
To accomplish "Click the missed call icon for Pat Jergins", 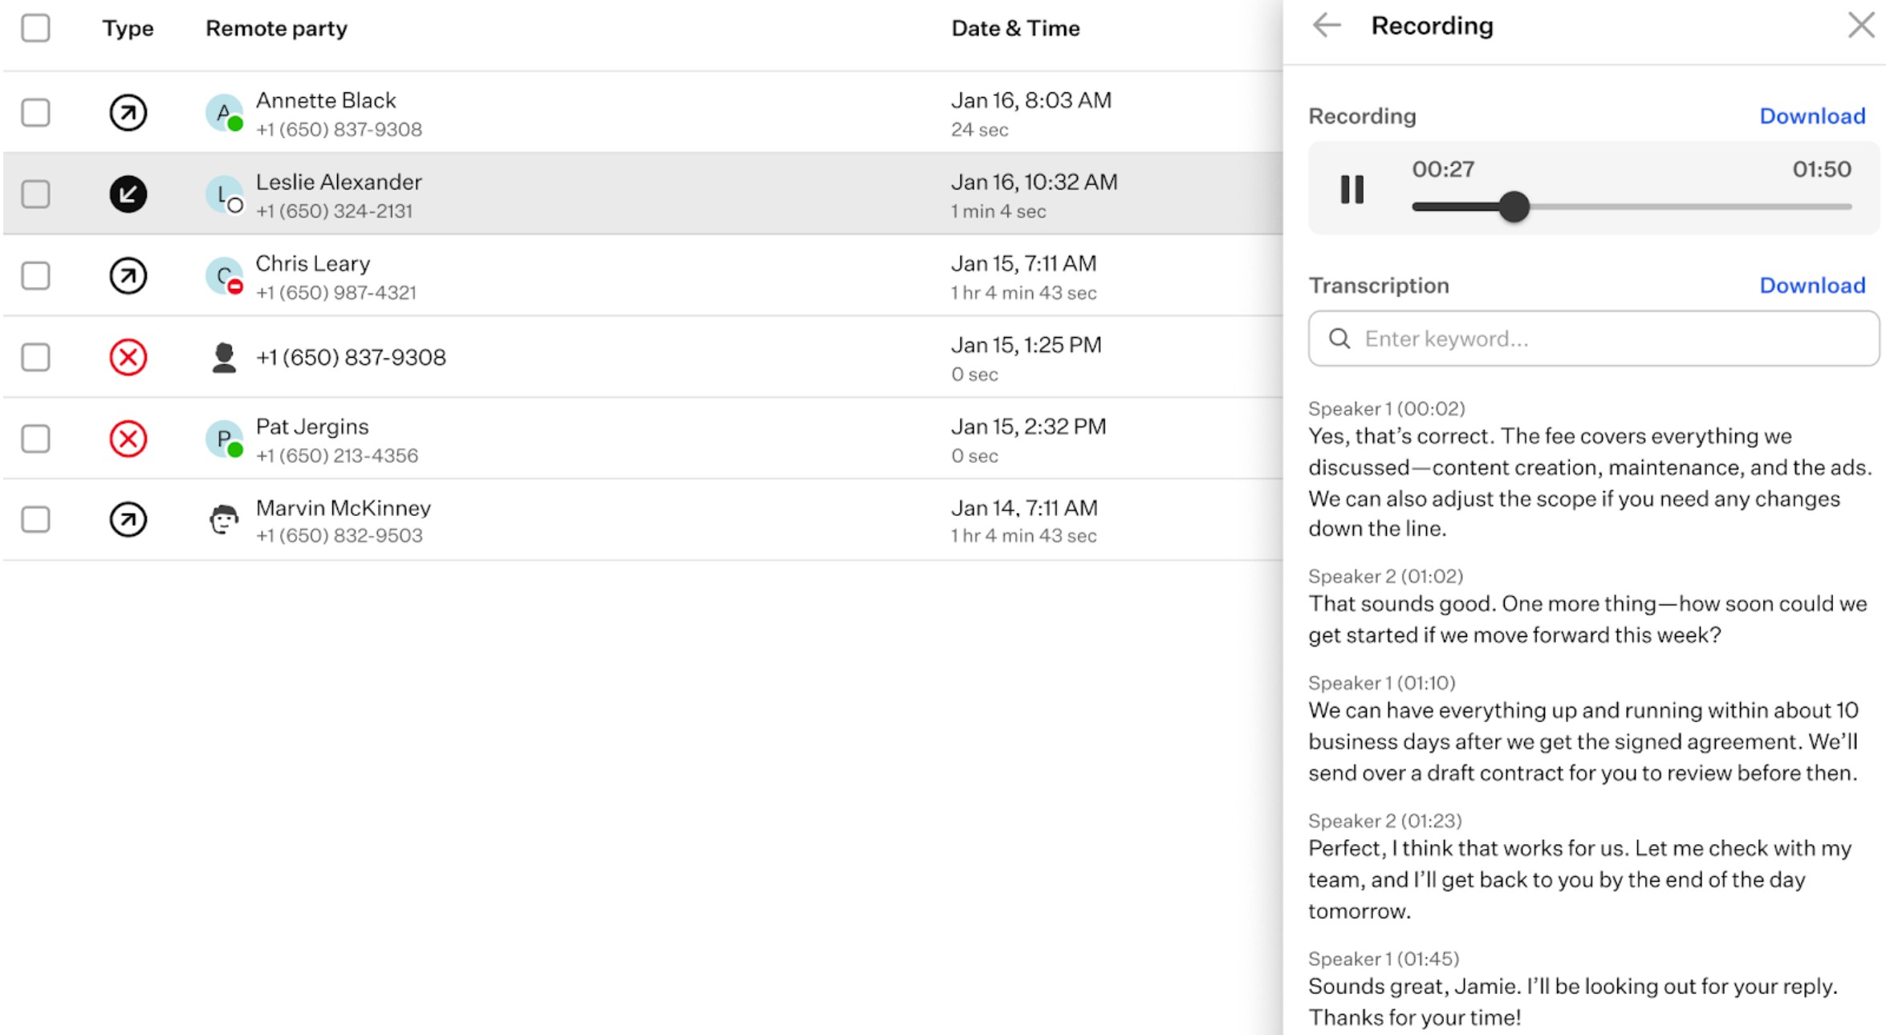I will coord(128,439).
